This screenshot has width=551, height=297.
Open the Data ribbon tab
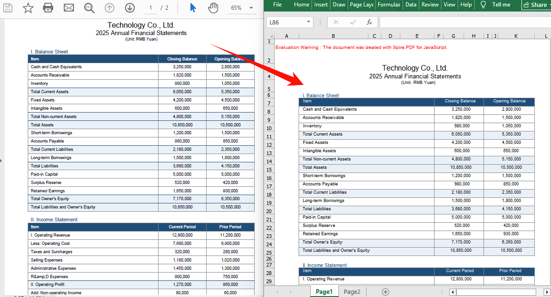pos(411,5)
